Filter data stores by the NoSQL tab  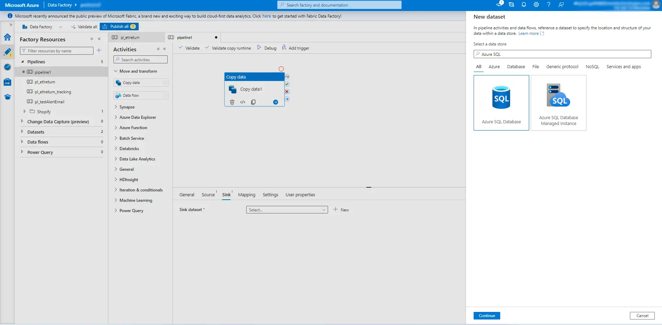click(x=593, y=67)
